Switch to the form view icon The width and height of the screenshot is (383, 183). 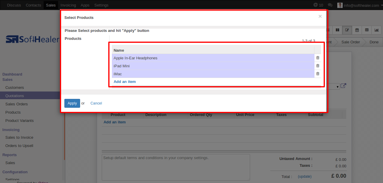(347, 30)
